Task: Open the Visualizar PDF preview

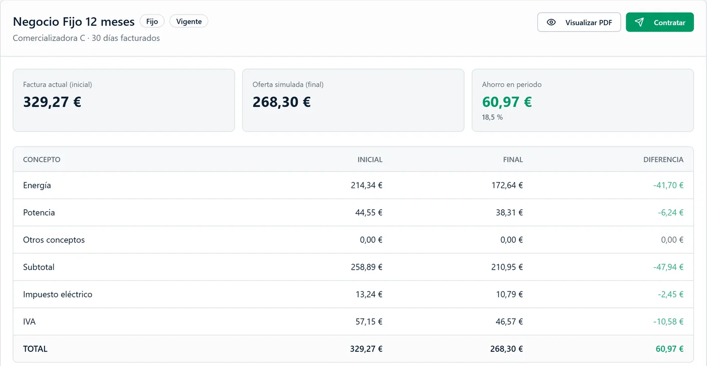Action: pos(579,22)
